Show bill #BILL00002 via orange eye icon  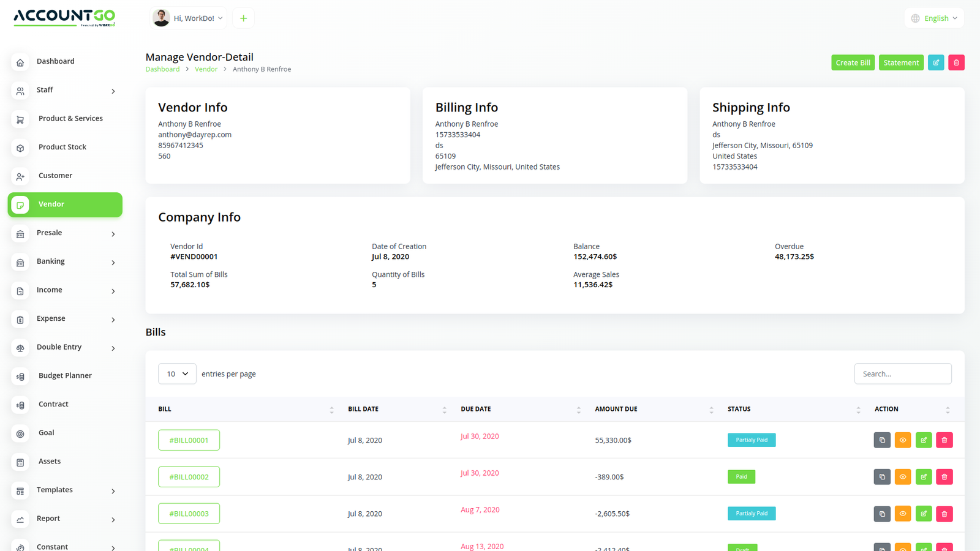903,477
